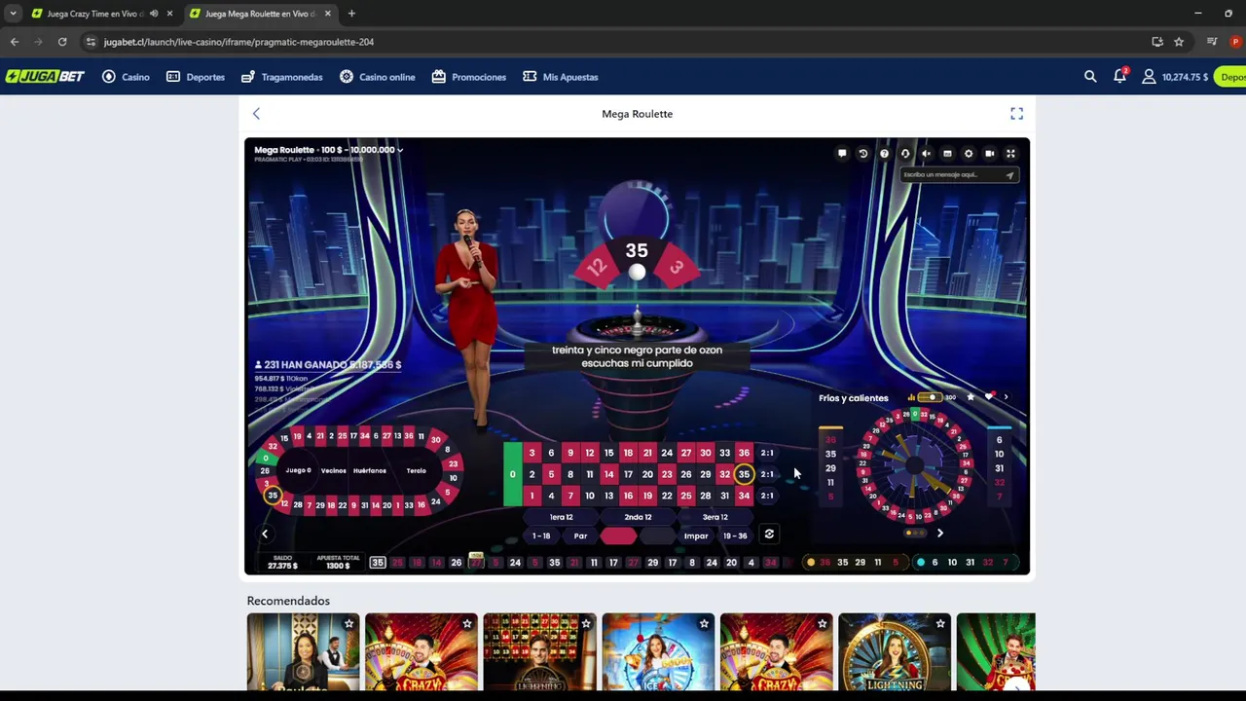Open game settings gear icon
The height and width of the screenshot is (701, 1246).
point(969,153)
